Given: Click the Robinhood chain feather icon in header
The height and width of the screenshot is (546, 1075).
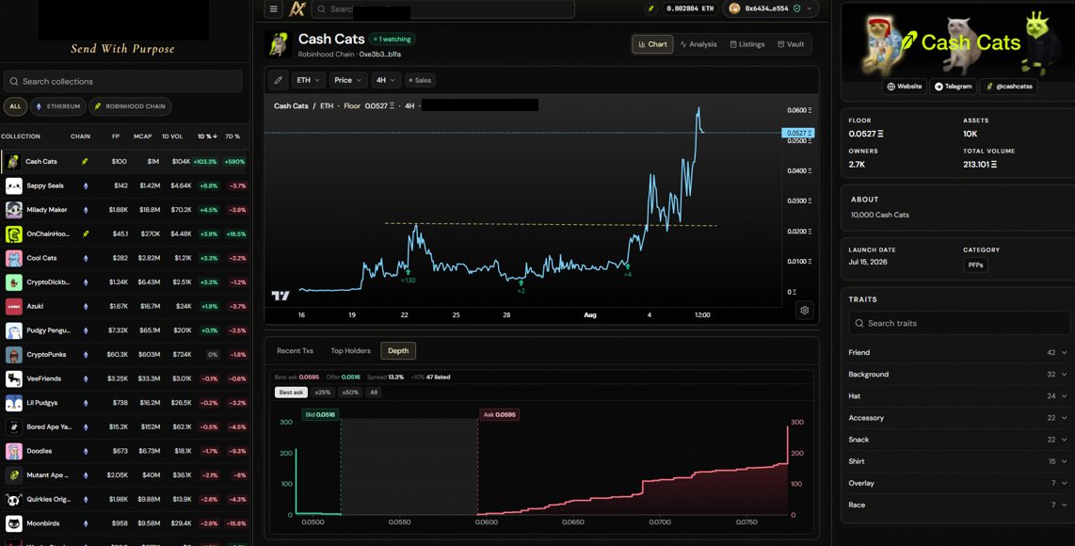Looking at the screenshot, I should [x=650, y=8].
